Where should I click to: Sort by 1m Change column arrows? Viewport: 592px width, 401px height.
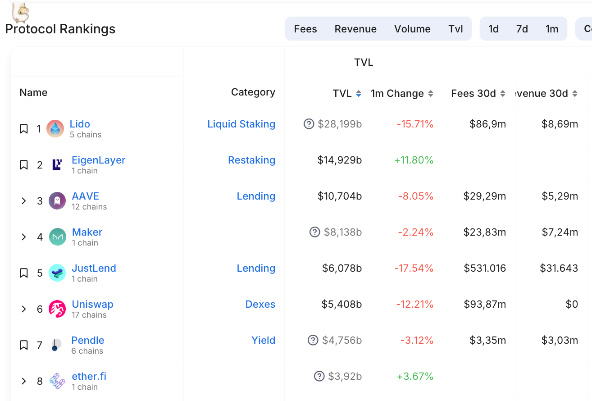(x=431, y=93)
